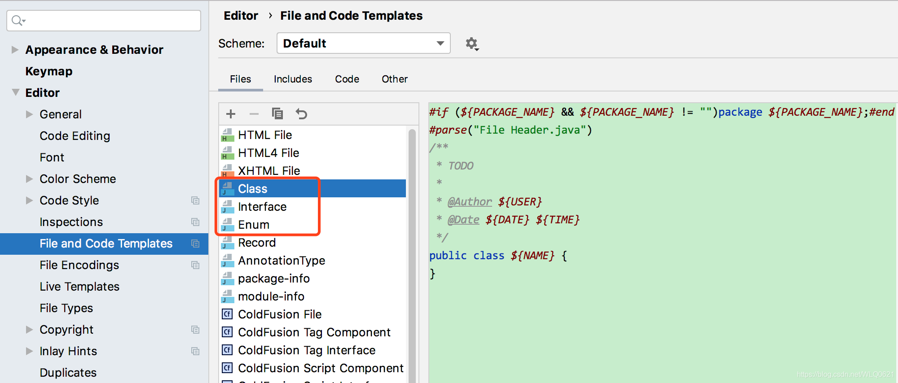
Task: Open File Types settings
Action: 66,308
